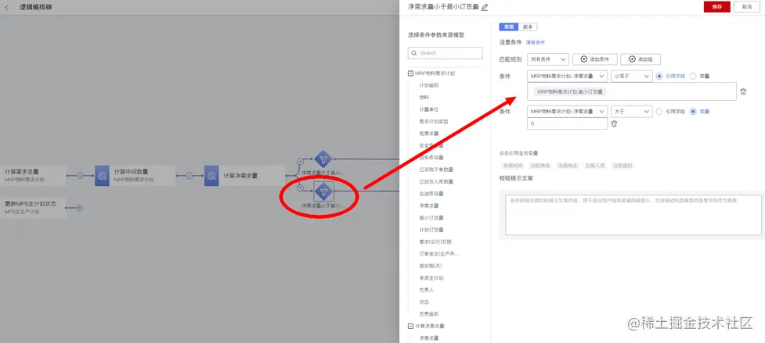Insert the 系统时间 global variable
Viewport: 765px width, 343px height.
click(x=512, y=166)
